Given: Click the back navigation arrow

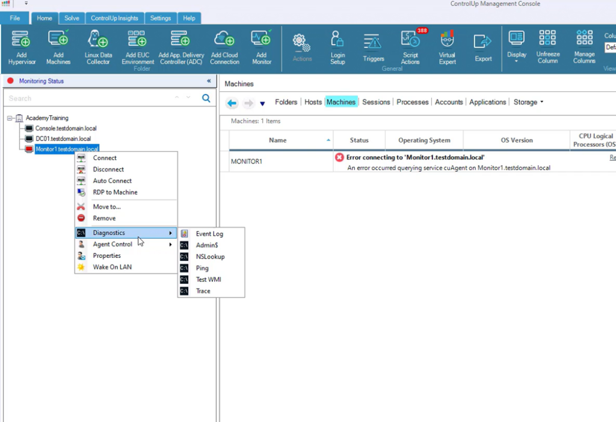Looking at the screenshot, I should point(232,103).
